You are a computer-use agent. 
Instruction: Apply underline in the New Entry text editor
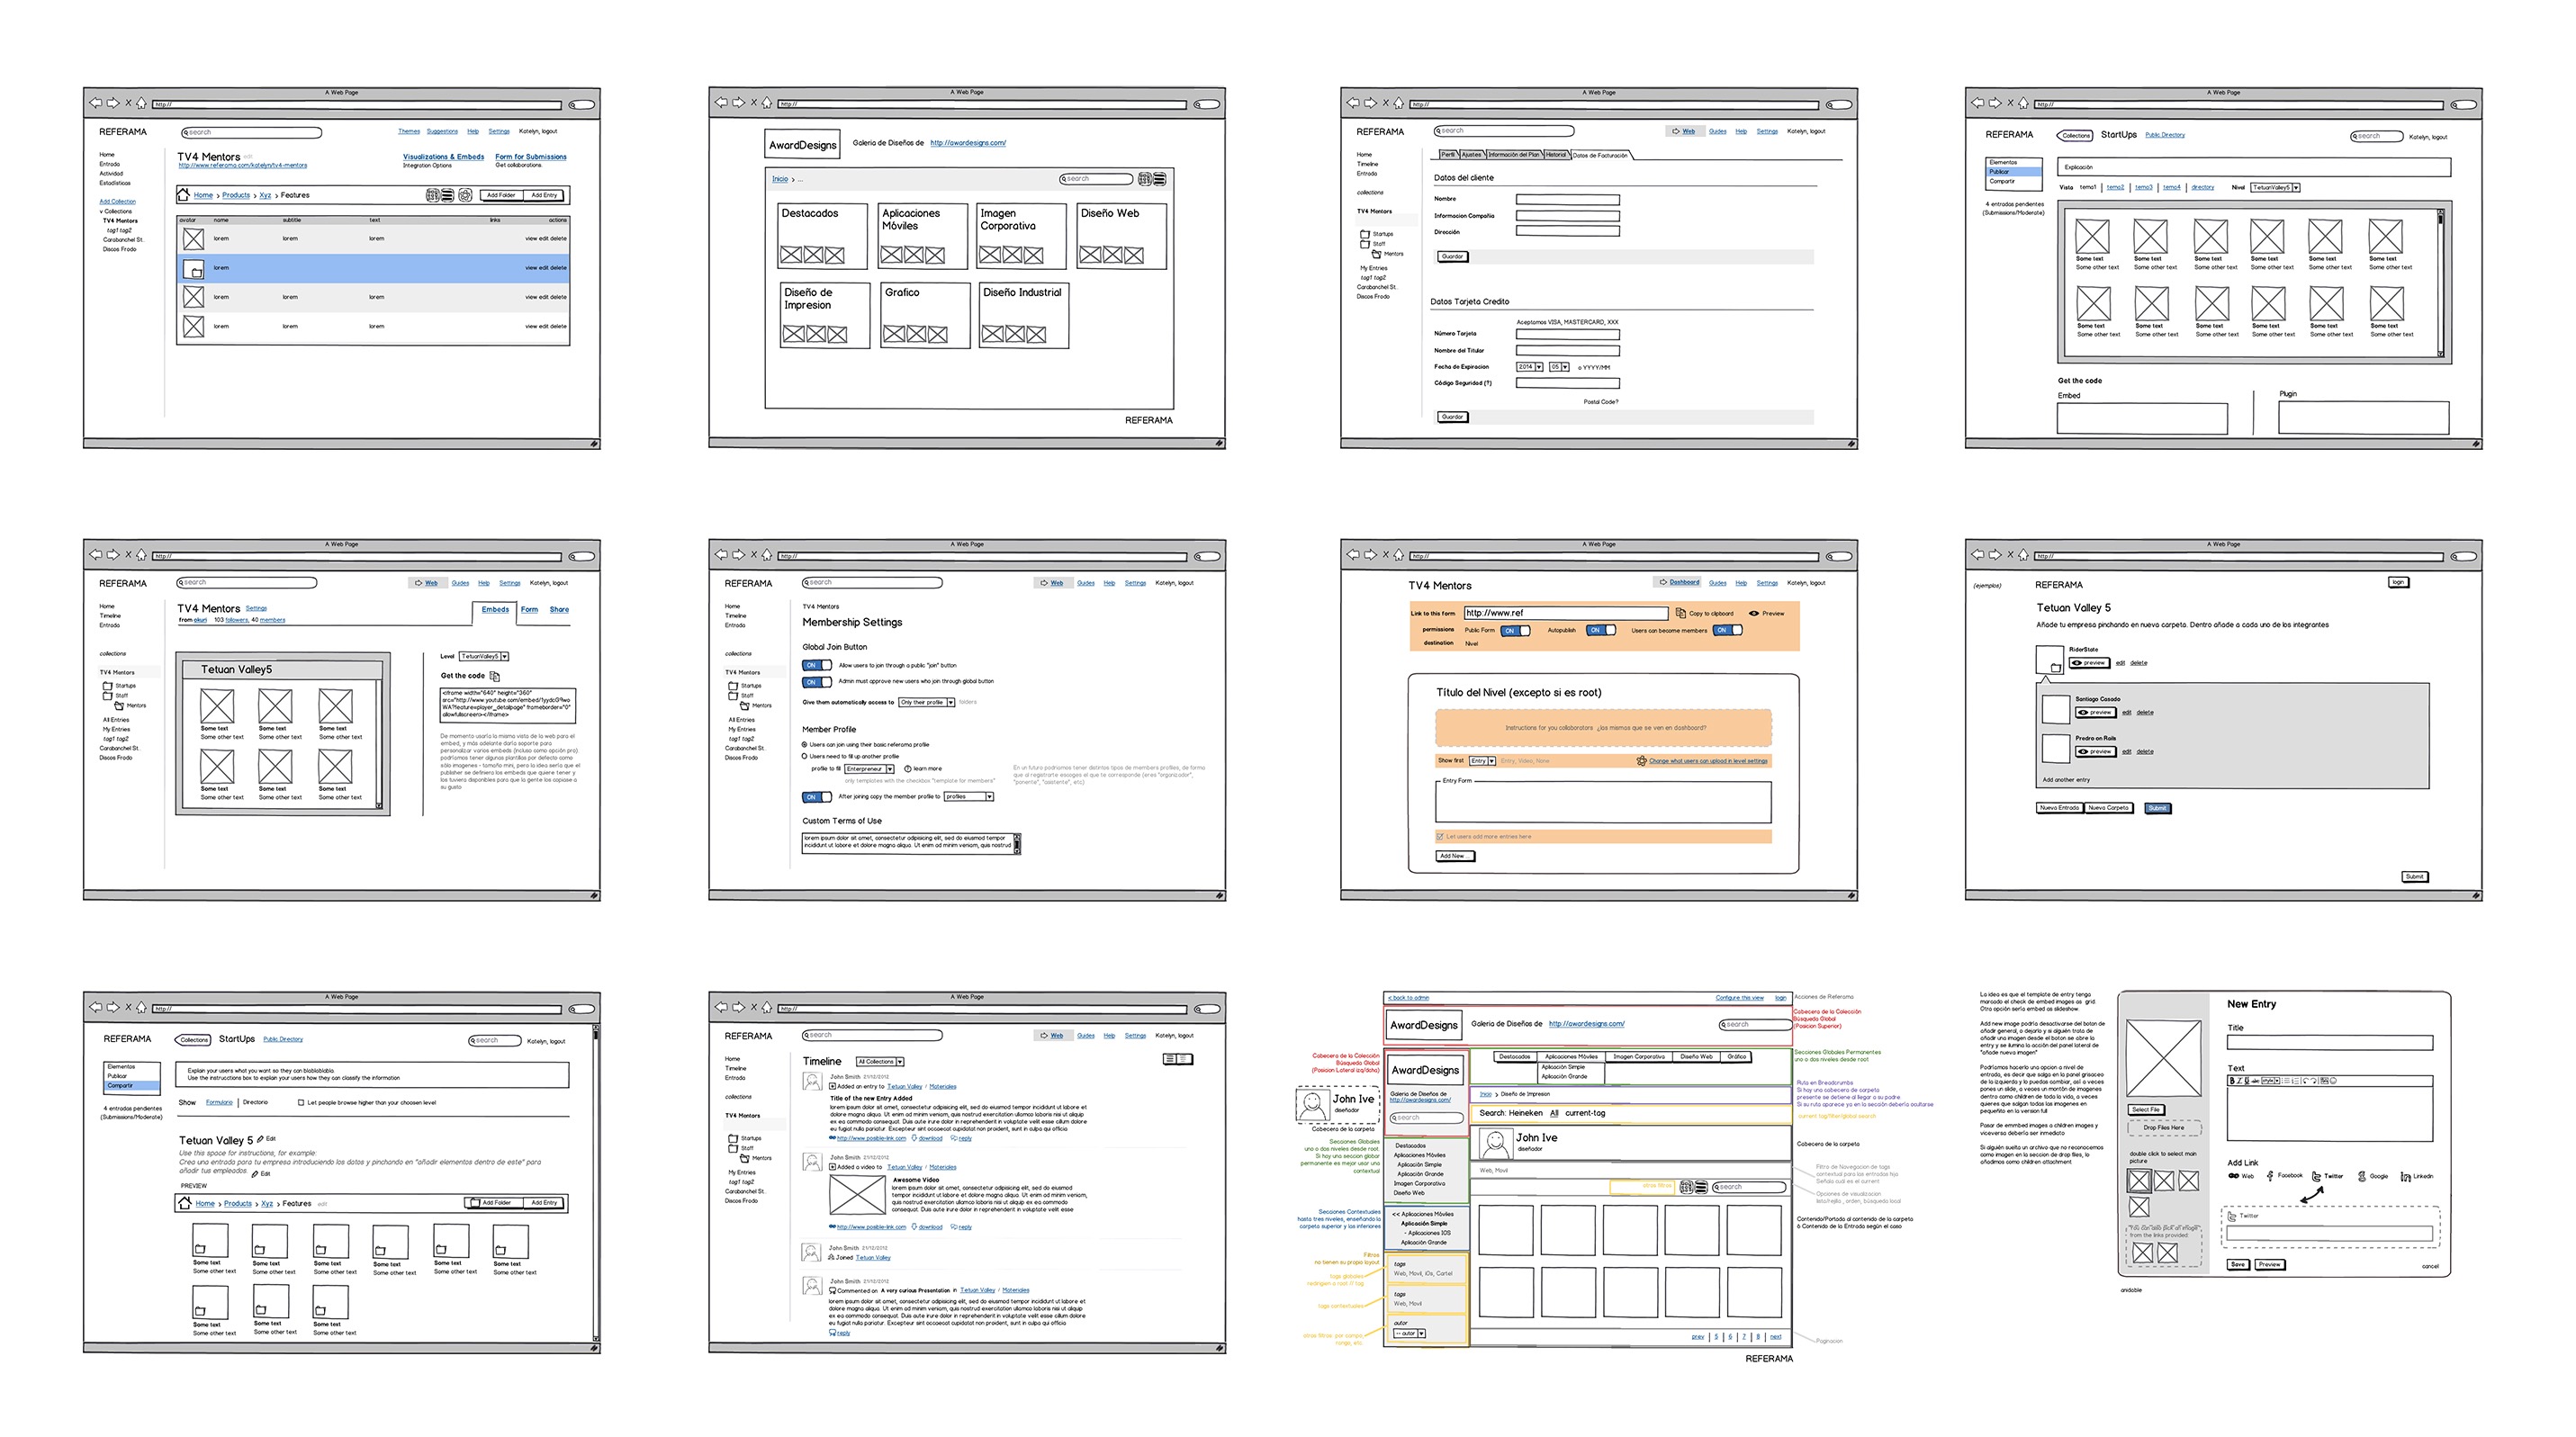[x=2247, y=1081]
